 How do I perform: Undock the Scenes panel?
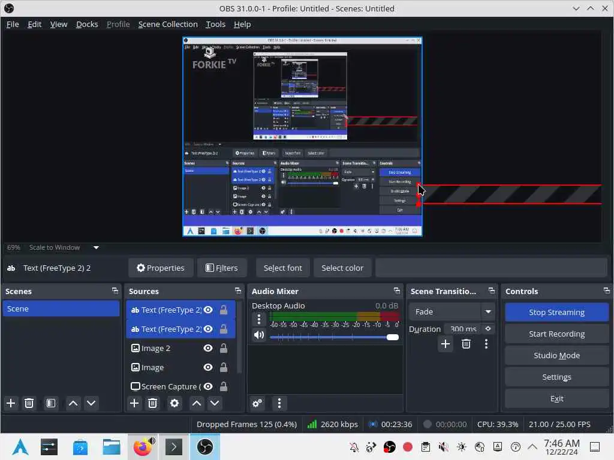[x=115, y=290]
